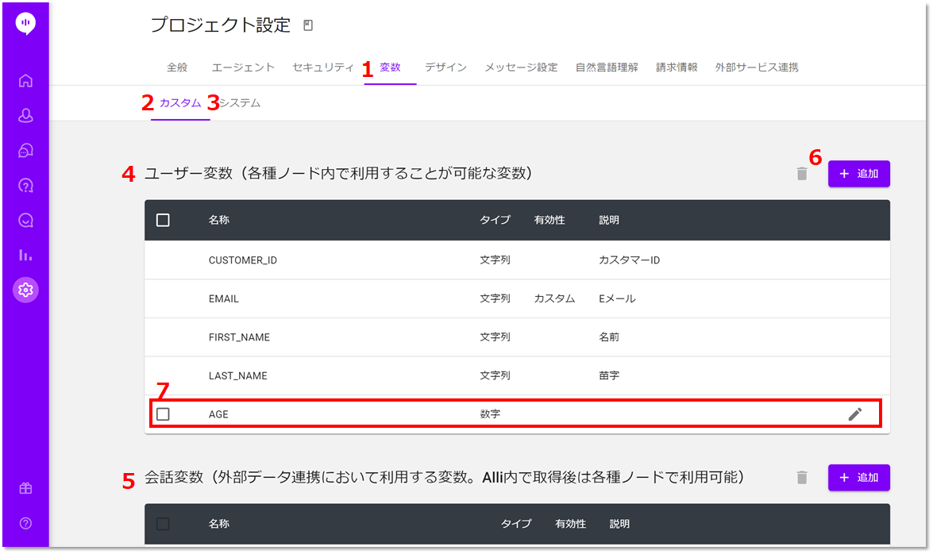Image resolution: width=933 pixels, height=554 pixels.
Task: Switch to the 請求情報 tab
Action: tap(677, 67)
